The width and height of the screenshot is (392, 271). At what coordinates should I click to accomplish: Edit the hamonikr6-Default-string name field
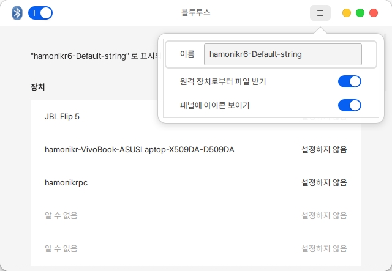click(282, 54)
